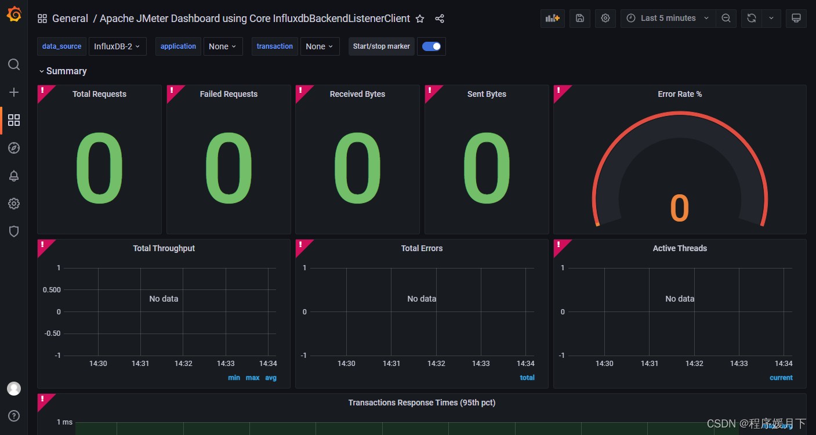Open the Dashboards grid icon in sidebar

coord(14,120)
